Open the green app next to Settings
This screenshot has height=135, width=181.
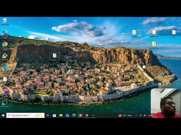[93, 115]
